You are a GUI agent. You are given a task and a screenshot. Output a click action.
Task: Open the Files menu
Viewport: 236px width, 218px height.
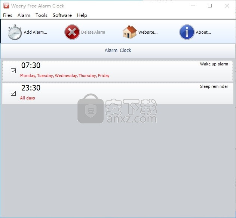tap(7, 15)
